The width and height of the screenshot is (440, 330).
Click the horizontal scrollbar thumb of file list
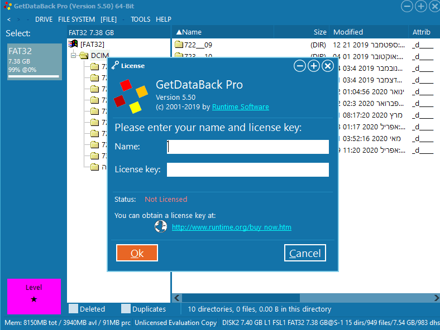tap(241, 298)
